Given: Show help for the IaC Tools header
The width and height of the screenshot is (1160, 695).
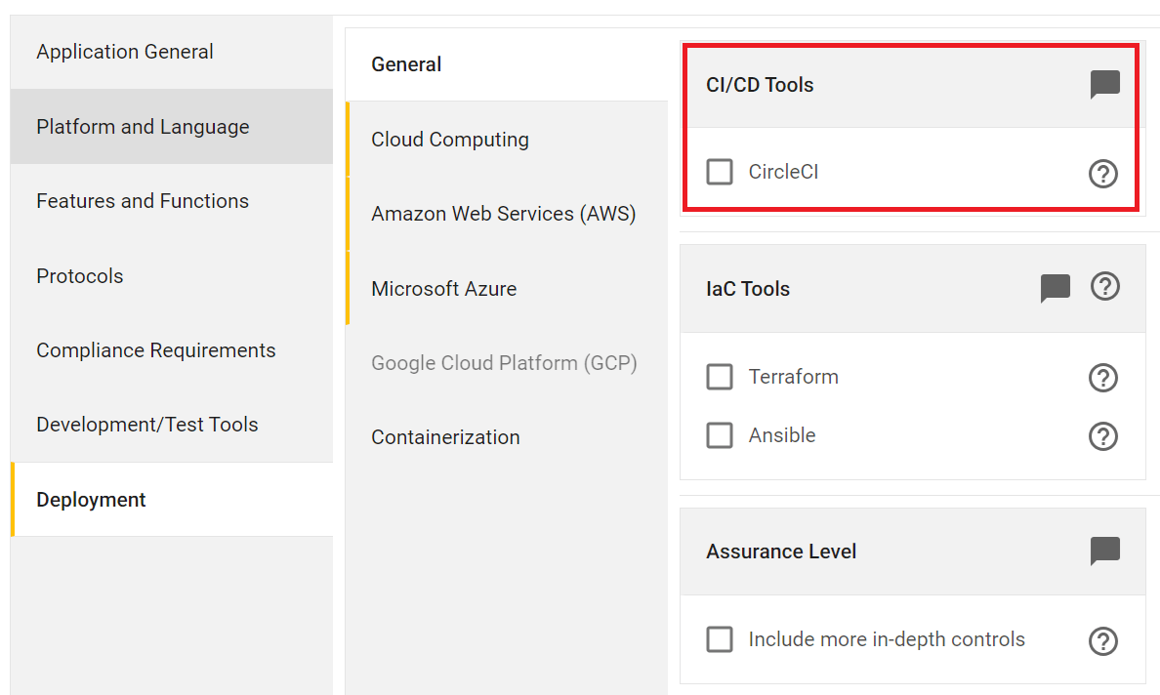Looking at the screenshot, I should click(1104, 286).
